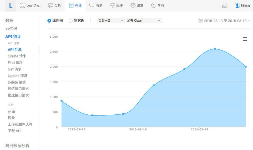This screenshot has width=253, height=150.
Task: Open API 汇总 in the sidebar
Action: pyautogui.click(x=15, y=50)
